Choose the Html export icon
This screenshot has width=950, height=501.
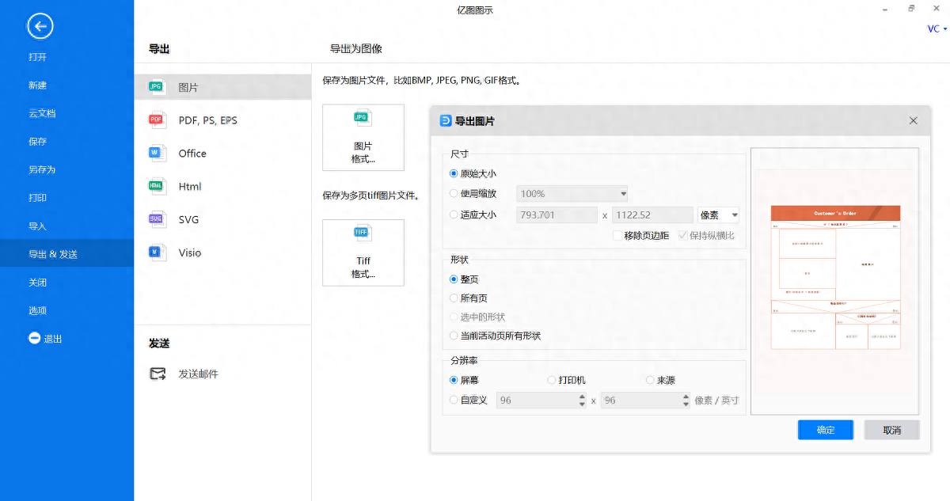coord(157,186)
